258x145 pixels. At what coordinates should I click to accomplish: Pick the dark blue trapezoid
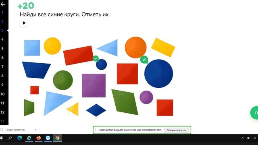[36, 70]
